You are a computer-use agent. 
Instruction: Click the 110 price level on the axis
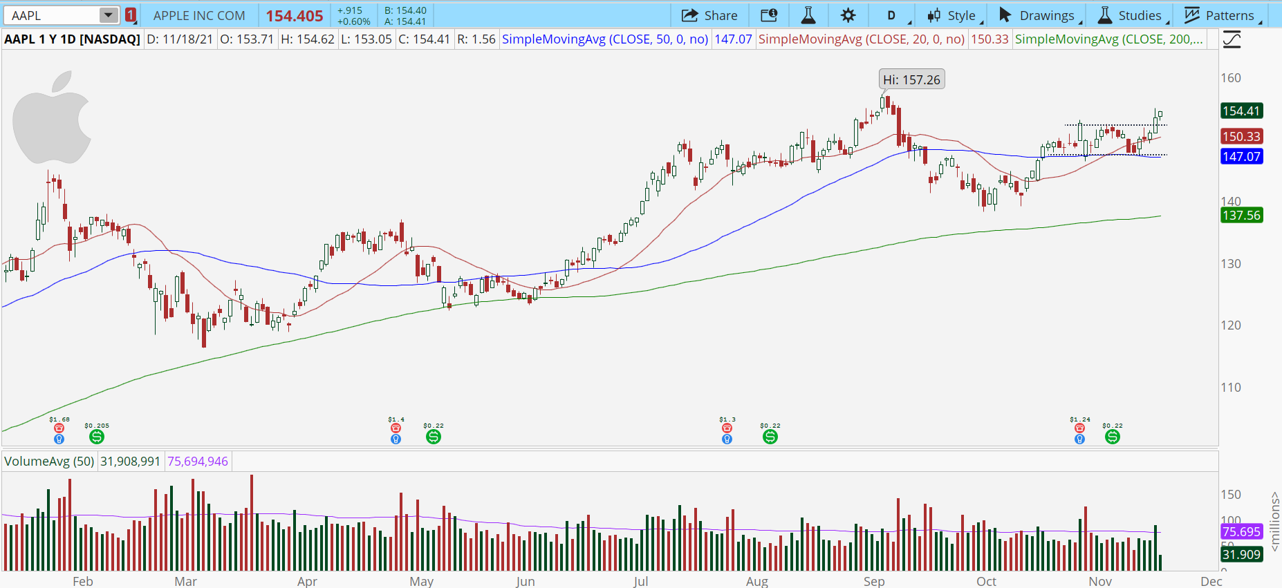coord(1231,388)
